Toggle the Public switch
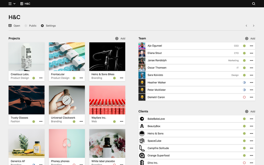 26,26
